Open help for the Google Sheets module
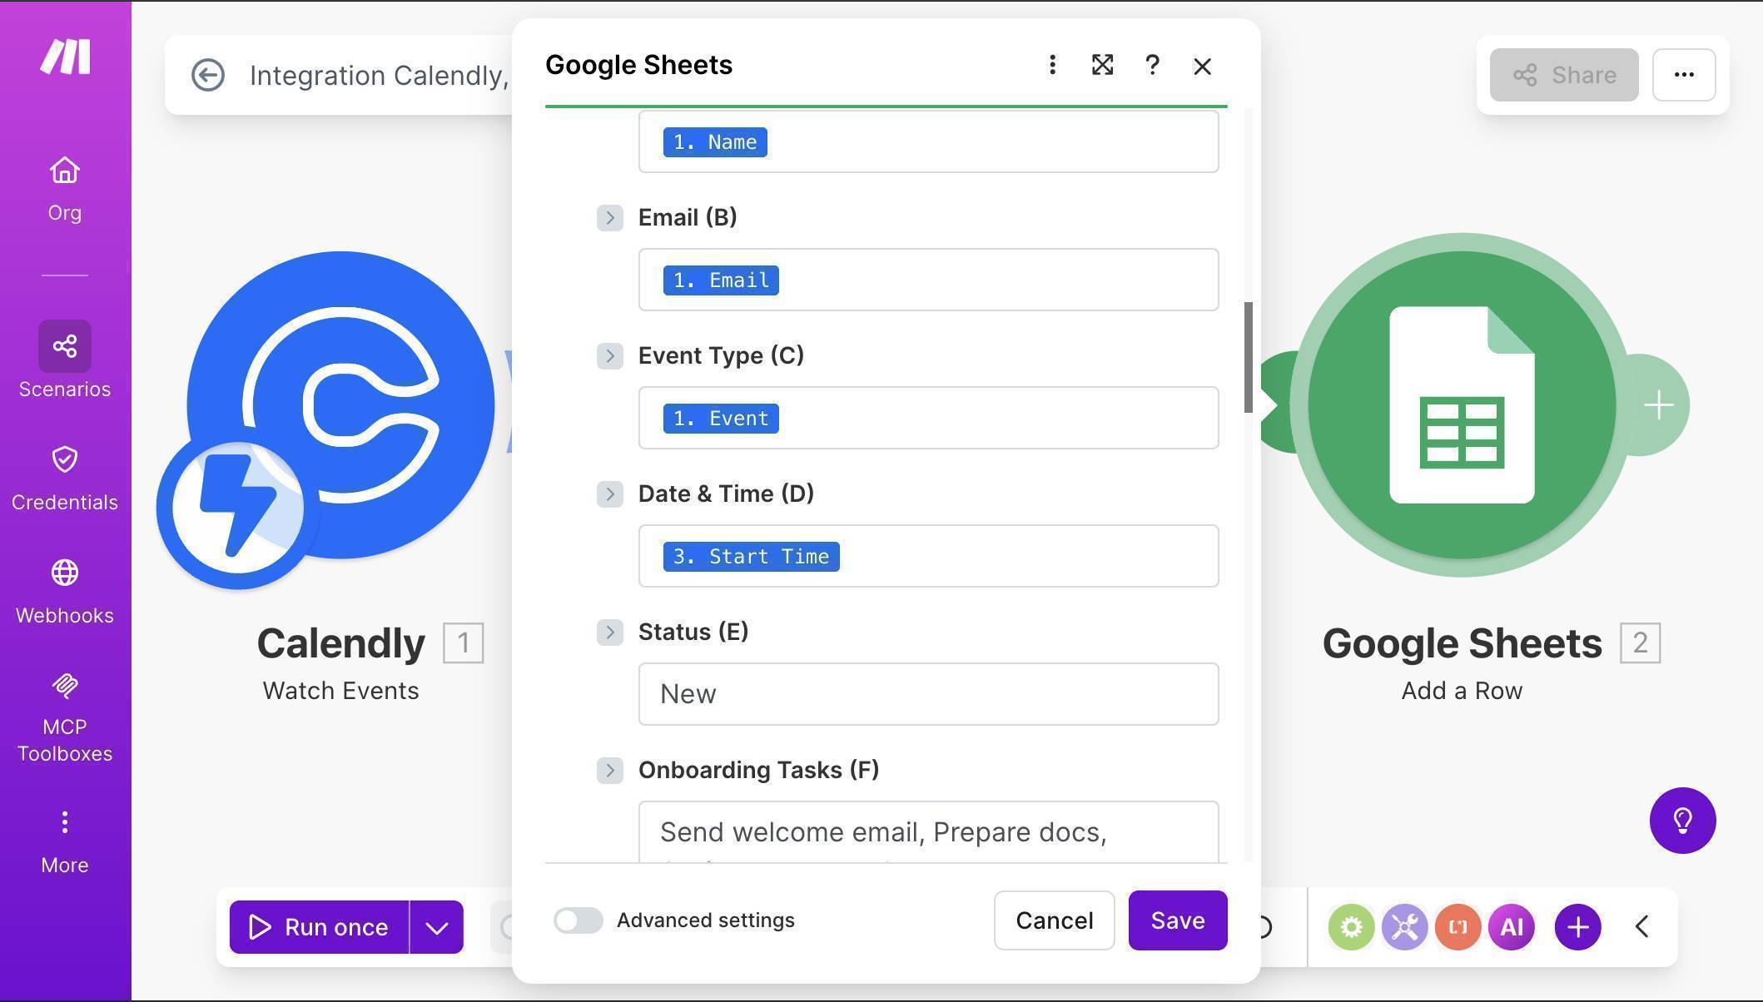The height and width of the screenshot is (1002, 1763). click(x=1152, y=65)
